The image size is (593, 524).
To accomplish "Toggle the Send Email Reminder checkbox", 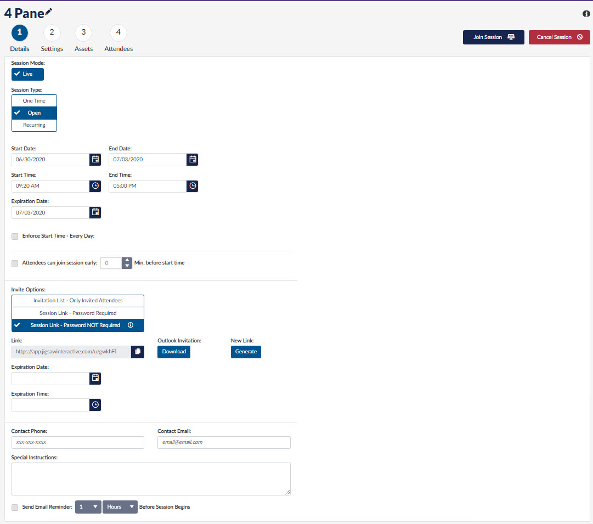I will coord(15,508).
